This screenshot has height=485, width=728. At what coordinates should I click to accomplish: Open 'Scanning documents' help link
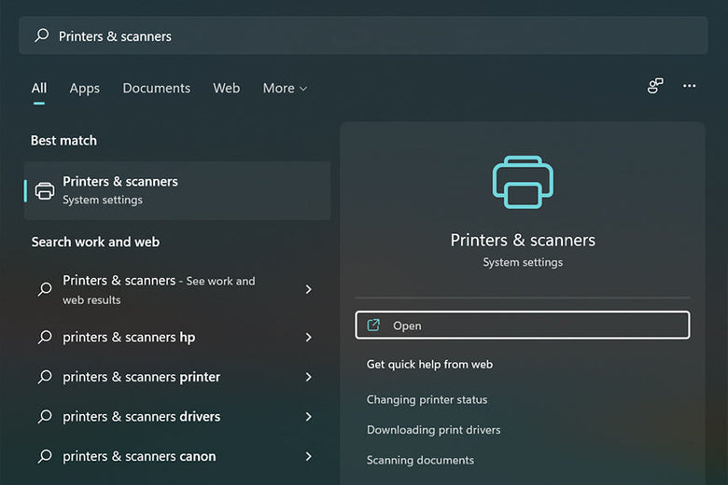pos(420,460)
